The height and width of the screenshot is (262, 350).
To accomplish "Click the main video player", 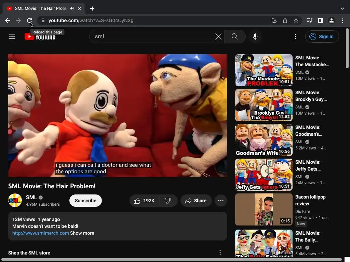I will pyautogui.click(x=118, y=116).
